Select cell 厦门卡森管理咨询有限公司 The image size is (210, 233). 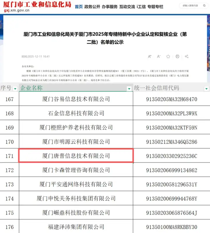(x=76, y=170)
